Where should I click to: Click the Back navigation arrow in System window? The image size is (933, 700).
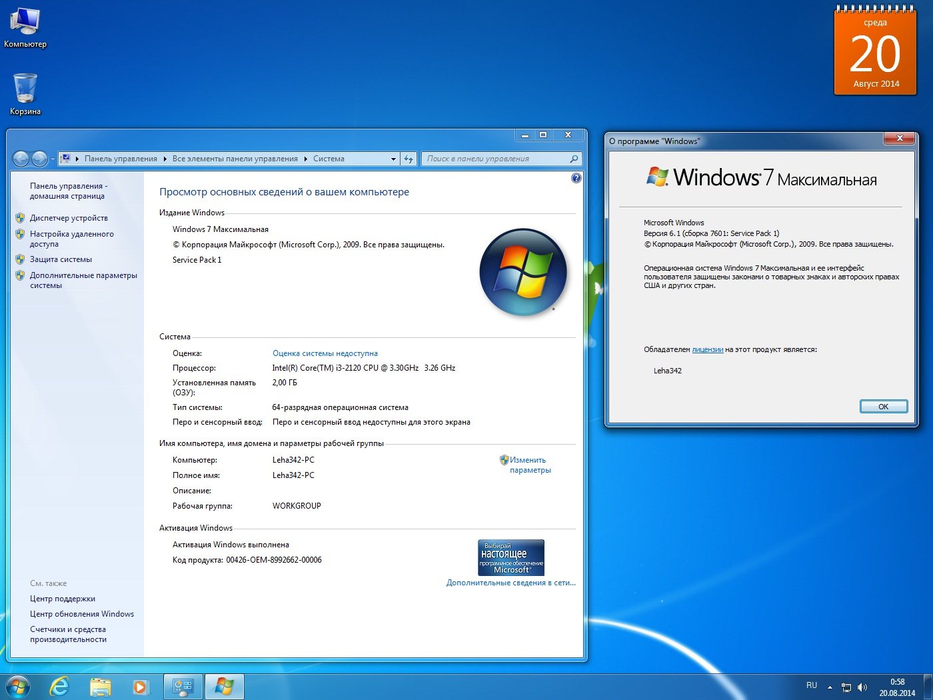(21, 159)
